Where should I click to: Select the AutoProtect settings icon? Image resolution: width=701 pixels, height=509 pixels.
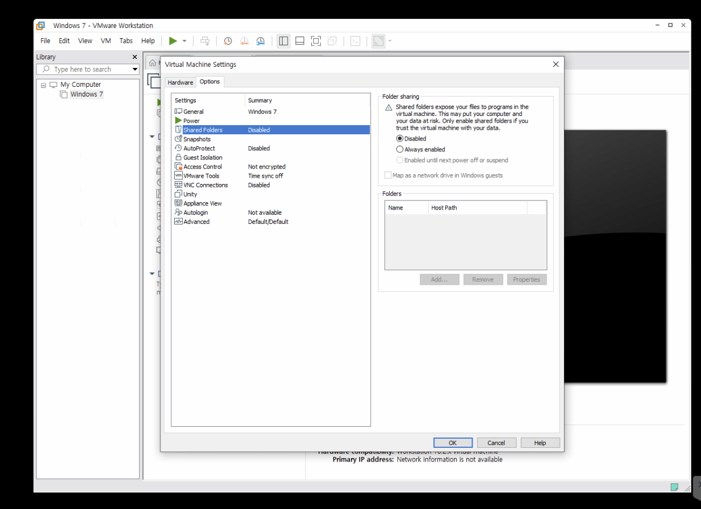178,148
